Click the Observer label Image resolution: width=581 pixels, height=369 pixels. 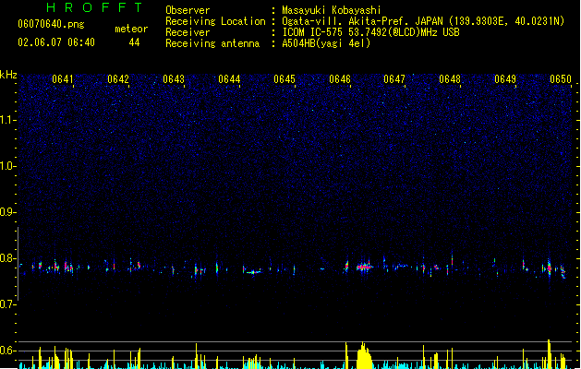188,10
